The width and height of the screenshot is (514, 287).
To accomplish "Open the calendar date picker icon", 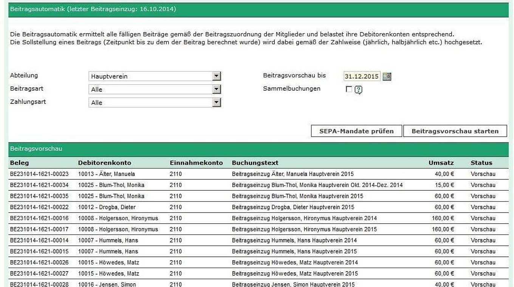I will (x=387, y=77).
